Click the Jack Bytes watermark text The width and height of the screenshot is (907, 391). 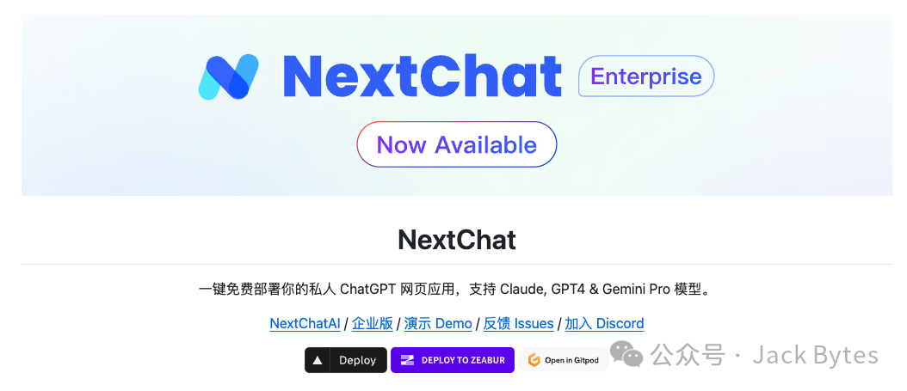(x=816, y=355)
